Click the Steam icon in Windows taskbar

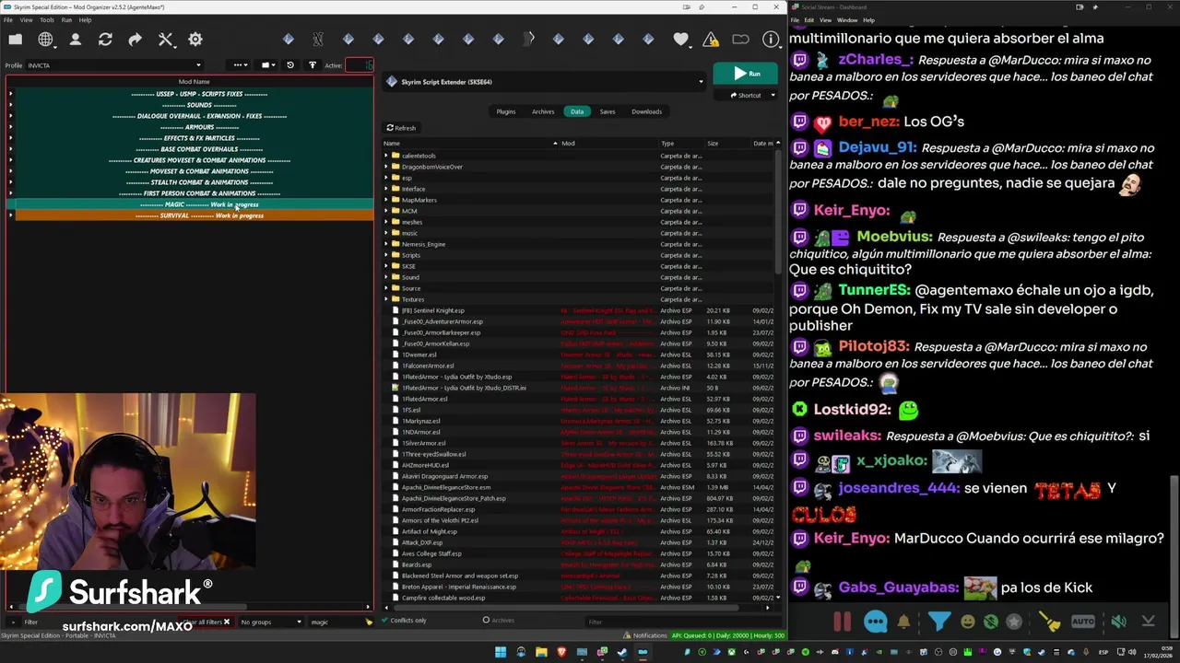tap(622, 652)
